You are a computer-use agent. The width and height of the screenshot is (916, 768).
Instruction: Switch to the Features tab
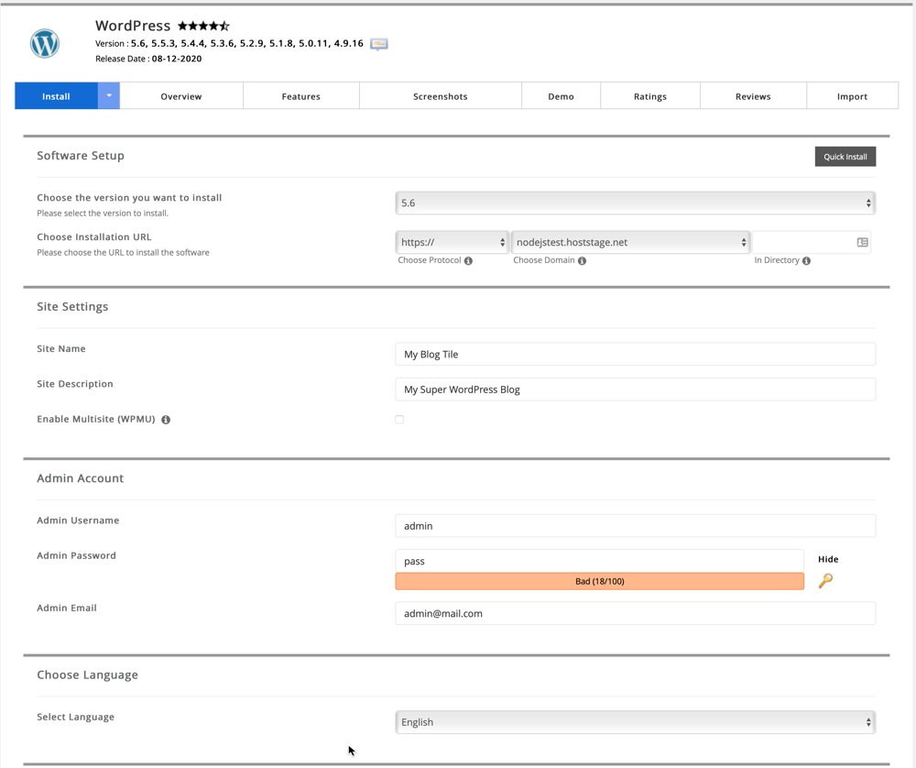coord(300,96)
